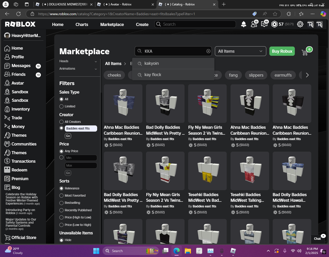The width and height of the screenshot is (329, 257).
Task: Sort results by Bestselling
Action: pos(61,203)
